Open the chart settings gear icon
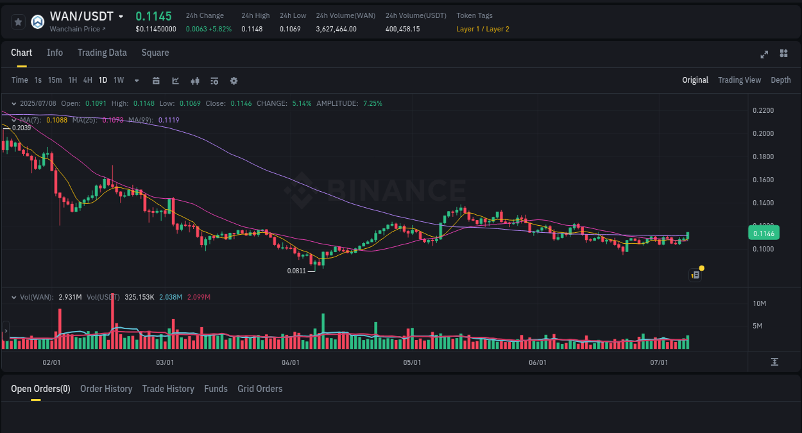Screen dimensions: 802x433 tap(233, 80)
